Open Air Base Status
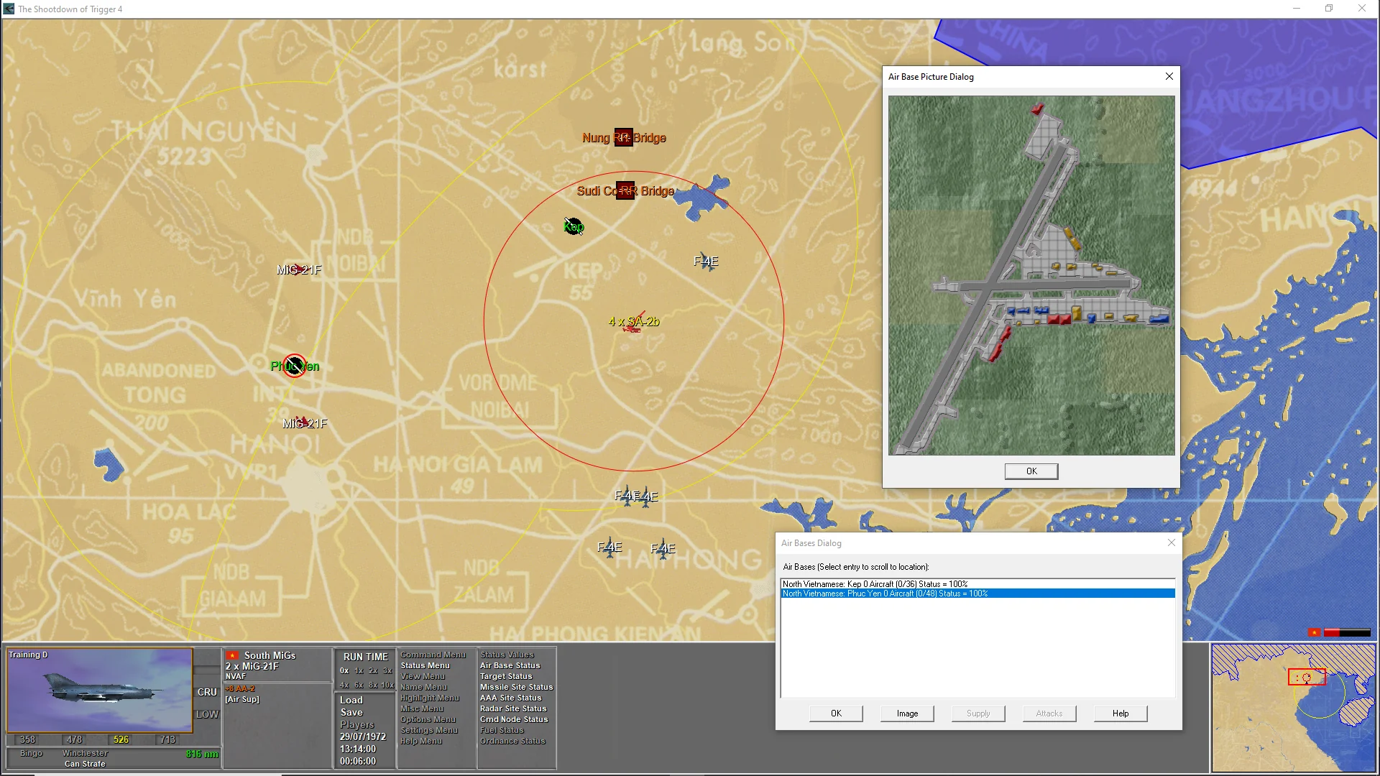1380x776 pixels. 510,665
